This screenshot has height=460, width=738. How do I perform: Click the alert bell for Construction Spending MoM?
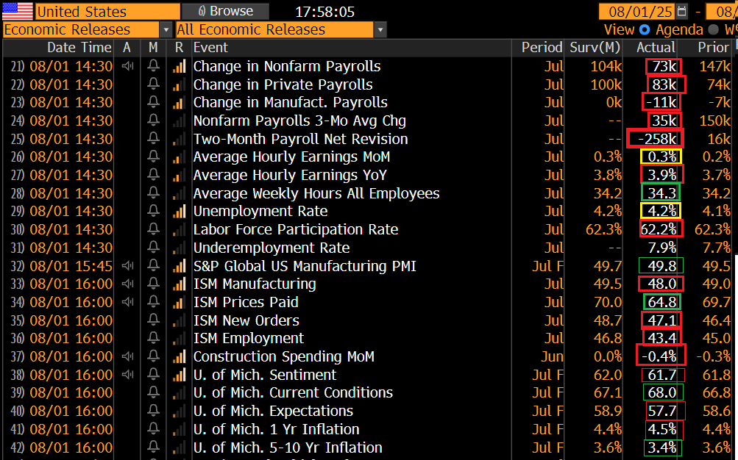point(153,356)
